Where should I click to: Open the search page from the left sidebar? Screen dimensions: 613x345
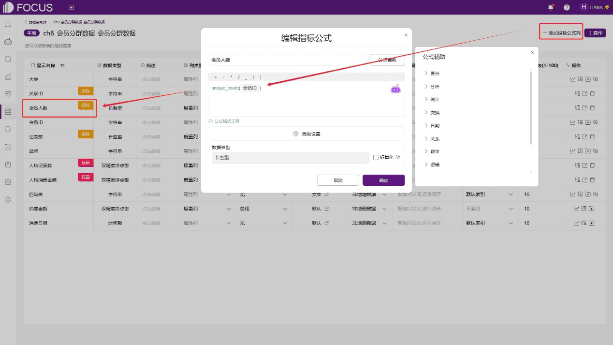(8, 59)
